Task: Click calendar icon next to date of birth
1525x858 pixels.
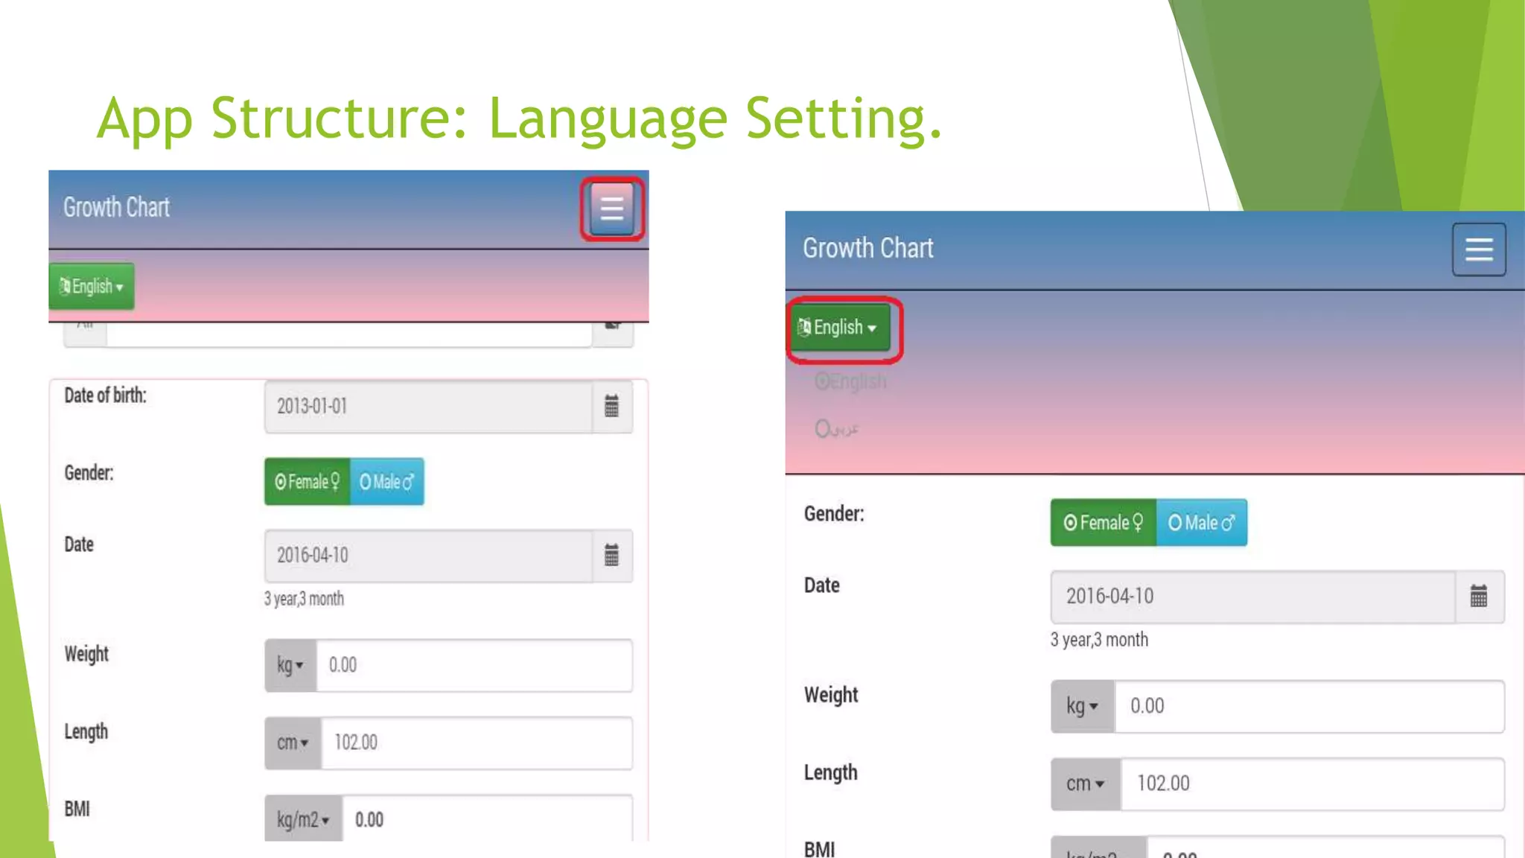Action: point(611,407)
